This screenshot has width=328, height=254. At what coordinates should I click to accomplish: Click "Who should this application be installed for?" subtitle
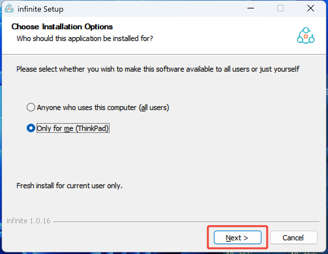tap(85, 38)
